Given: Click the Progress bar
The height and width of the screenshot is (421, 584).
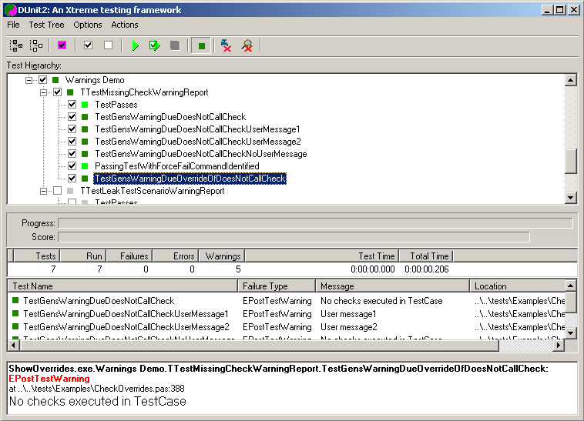Looking at the screenshot, I should pyautogui.click(x=315, y=223).
